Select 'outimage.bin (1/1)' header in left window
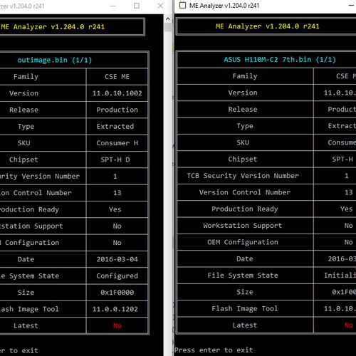This screenshot has height=356, width=356. [55, 60]
